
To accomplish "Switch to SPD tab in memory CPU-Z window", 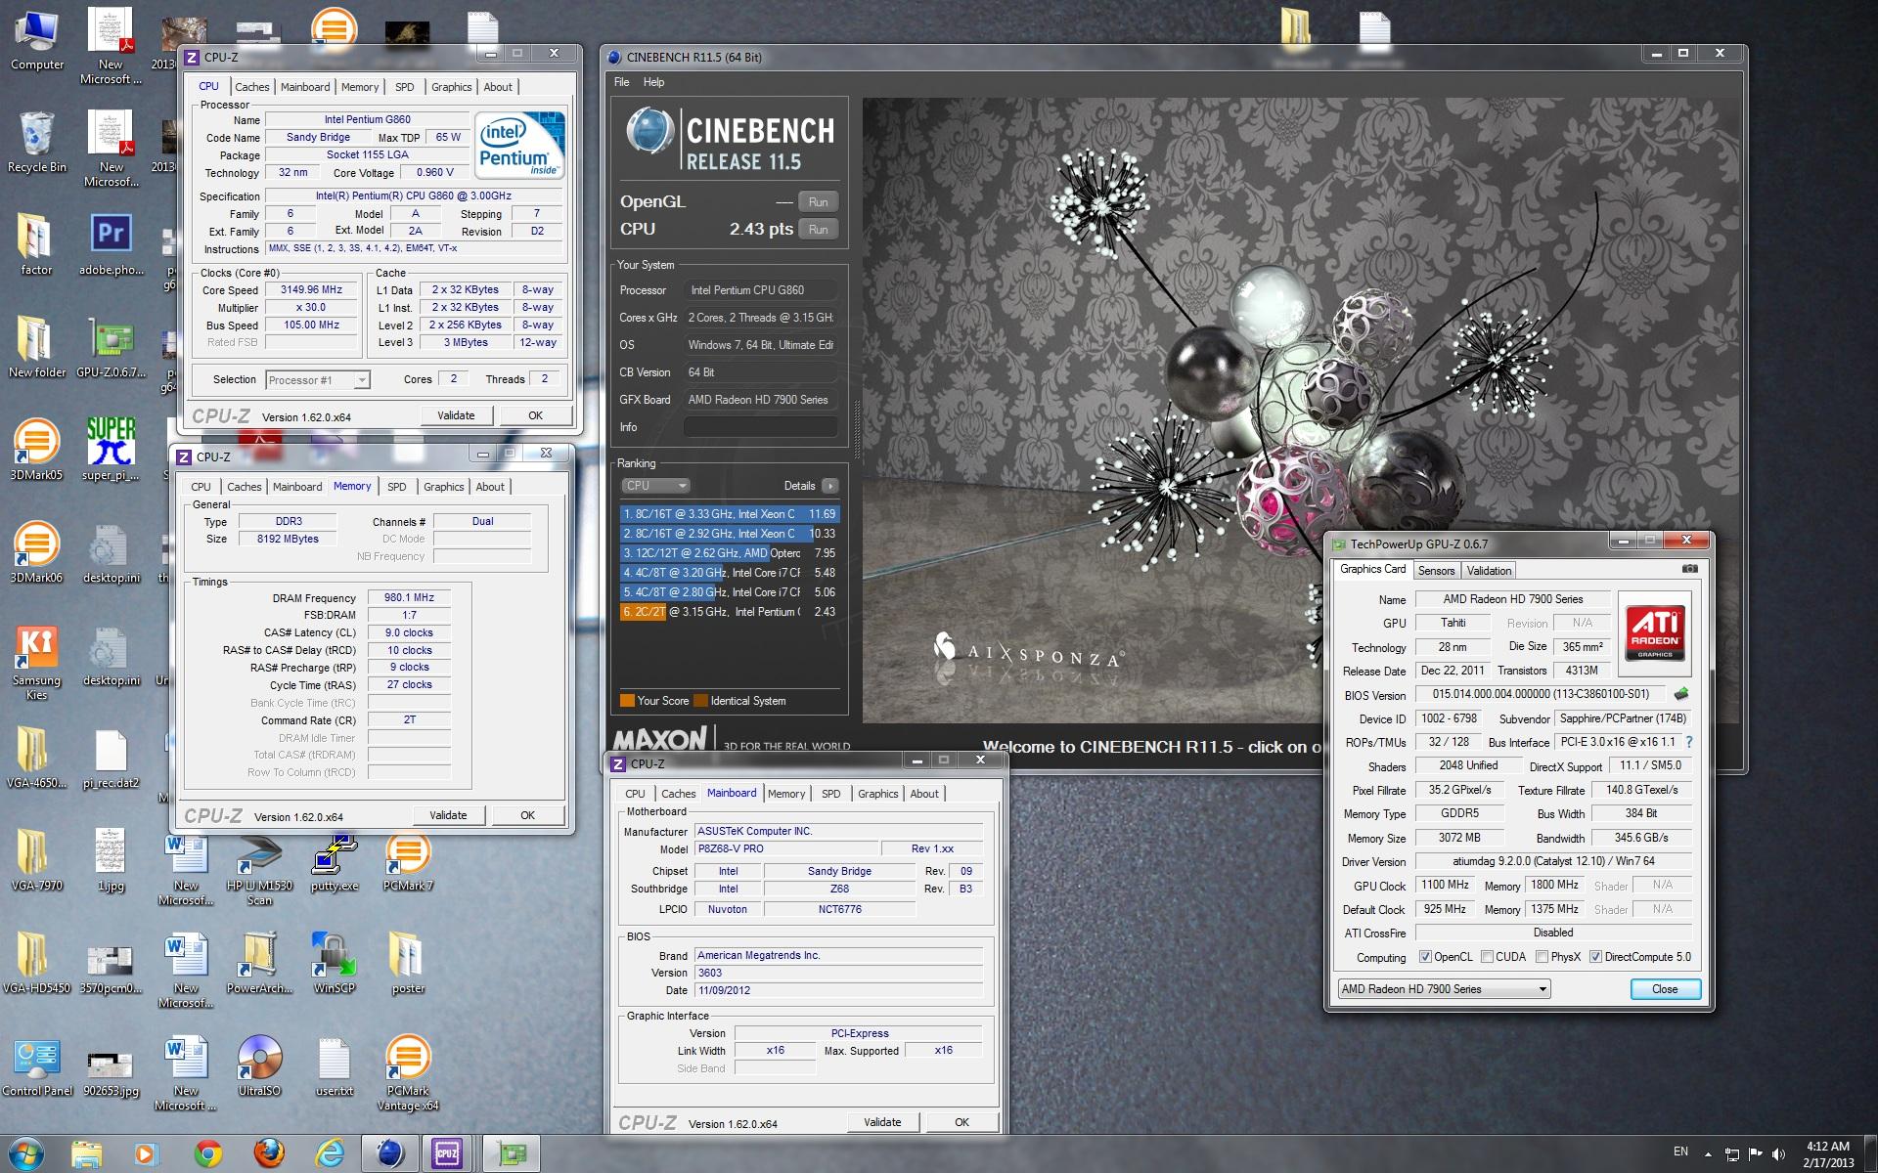I will 396,487.
